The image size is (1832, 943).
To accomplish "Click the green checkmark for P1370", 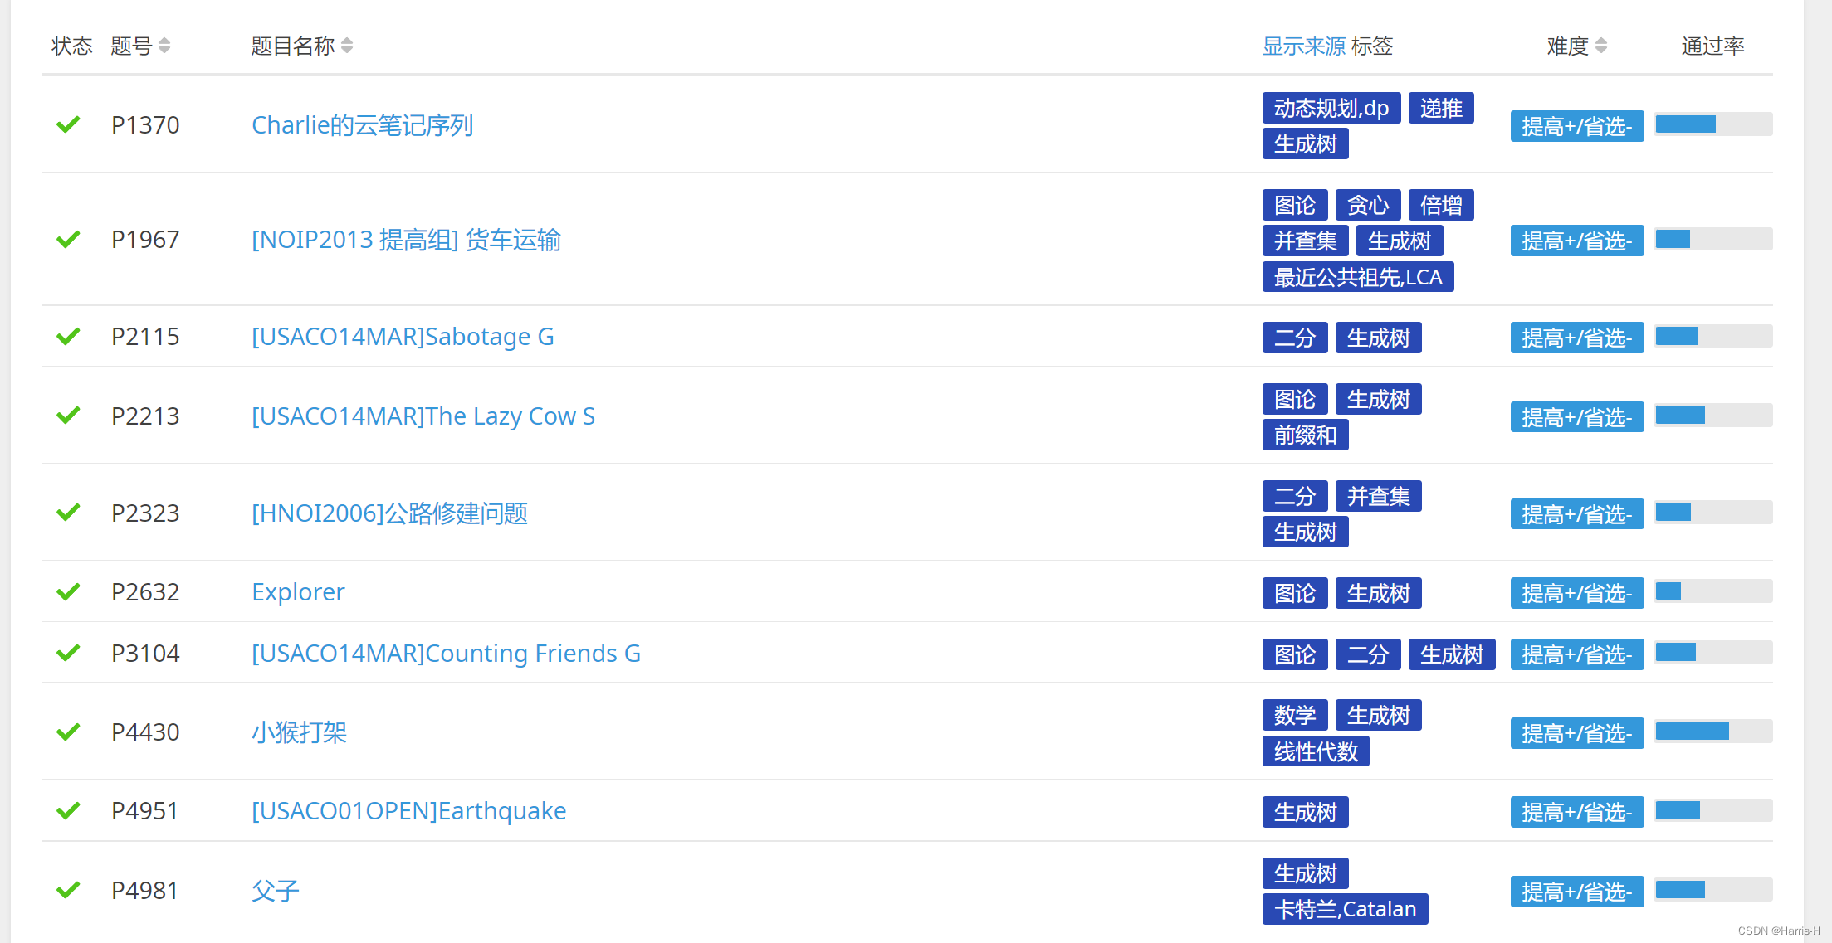I will pyautogui.click(x=68, y=125).
